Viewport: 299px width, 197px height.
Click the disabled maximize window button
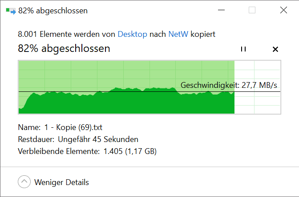(252, 10)
